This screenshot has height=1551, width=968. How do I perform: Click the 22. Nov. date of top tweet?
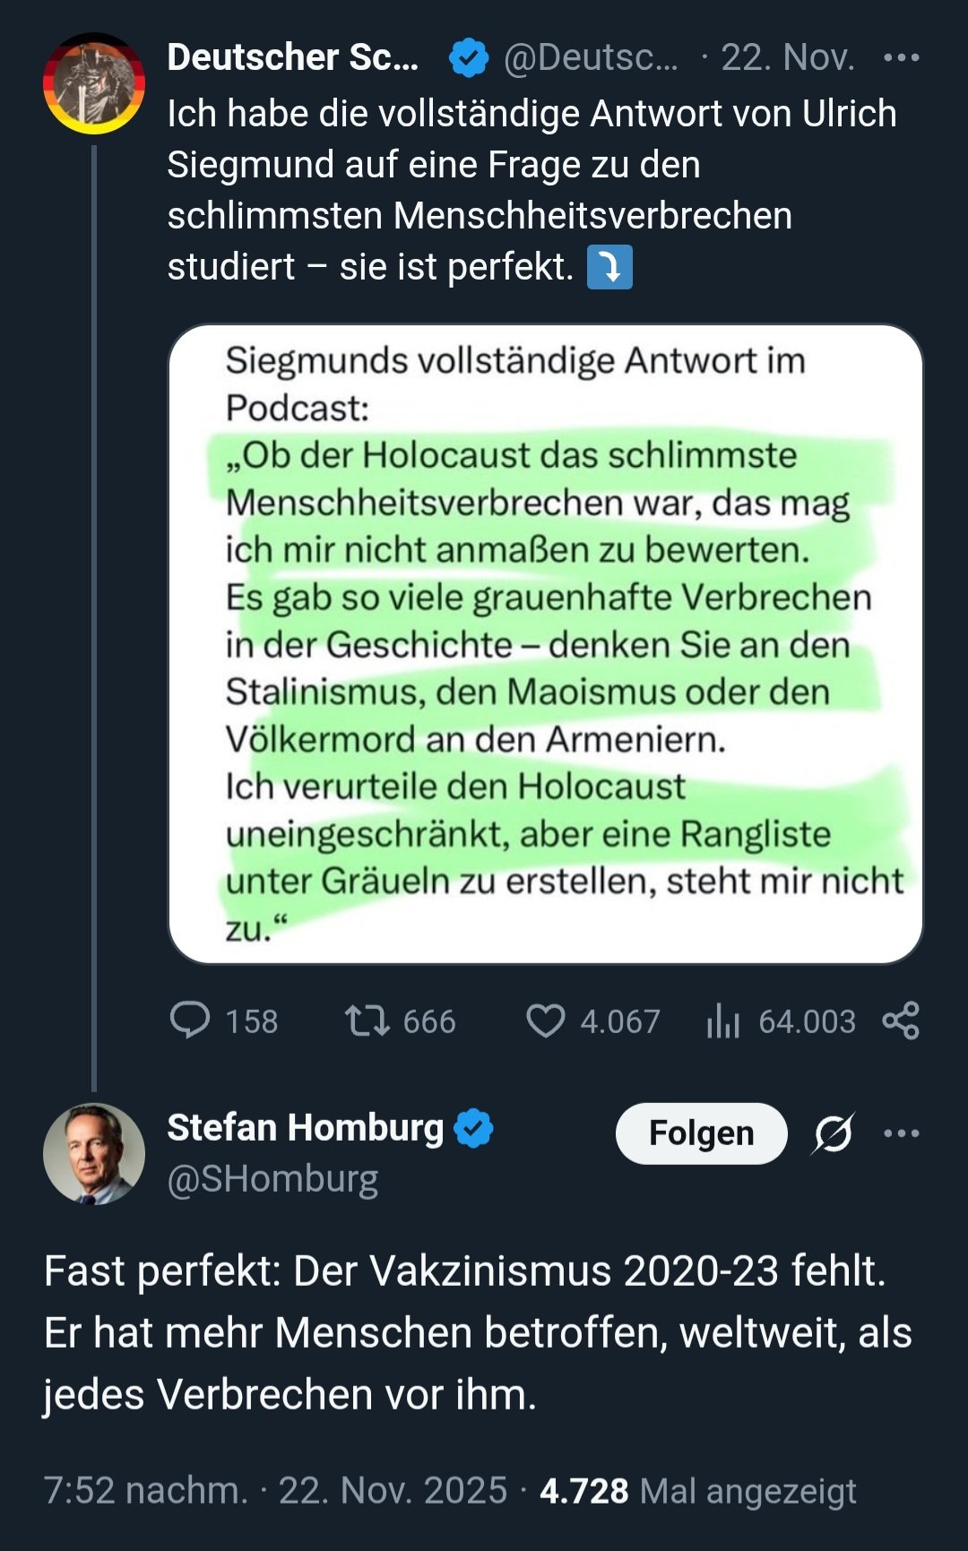787,58
